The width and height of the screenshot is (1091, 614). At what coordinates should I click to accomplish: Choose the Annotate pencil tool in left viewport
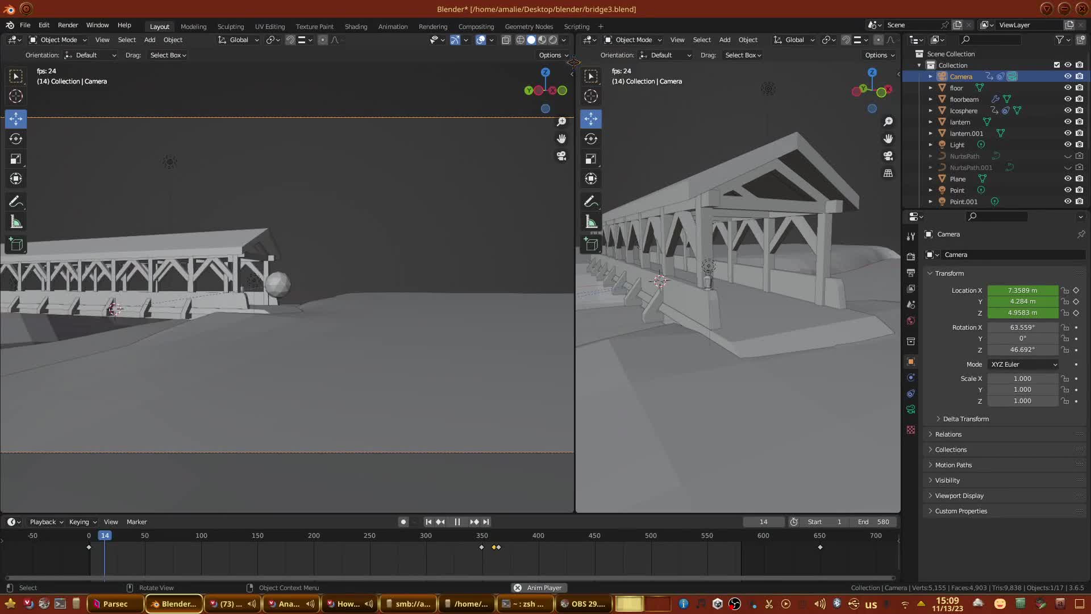16,202
